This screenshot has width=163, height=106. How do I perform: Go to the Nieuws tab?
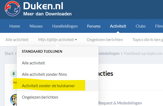click(36, 26)
